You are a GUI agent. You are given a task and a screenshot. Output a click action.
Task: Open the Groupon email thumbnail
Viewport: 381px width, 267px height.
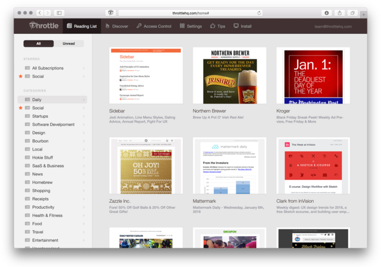(x=230, y=238)
